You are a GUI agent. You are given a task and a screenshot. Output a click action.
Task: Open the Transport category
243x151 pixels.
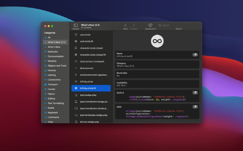(x=55, y=85)
